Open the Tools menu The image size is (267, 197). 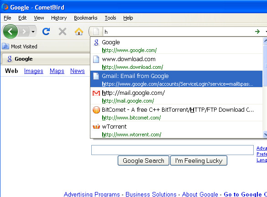(x=110, y=18)
